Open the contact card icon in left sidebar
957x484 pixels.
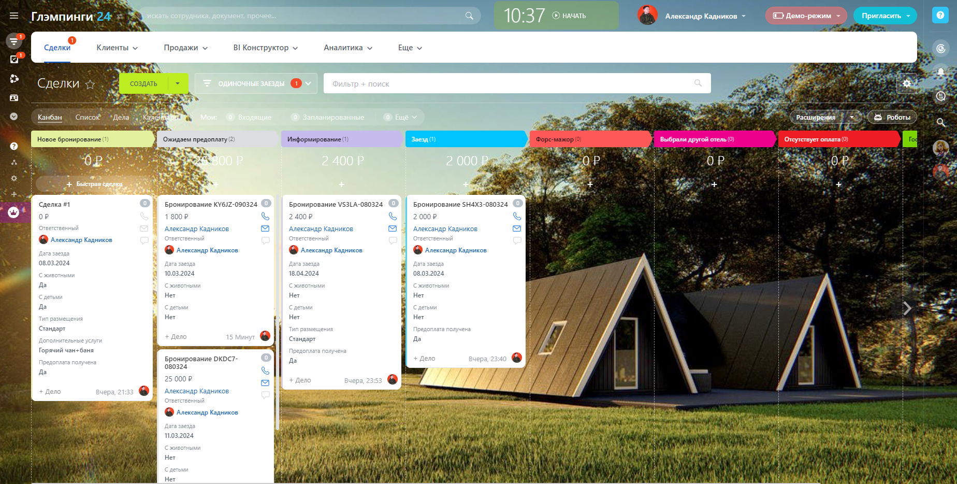pos(14,97)
